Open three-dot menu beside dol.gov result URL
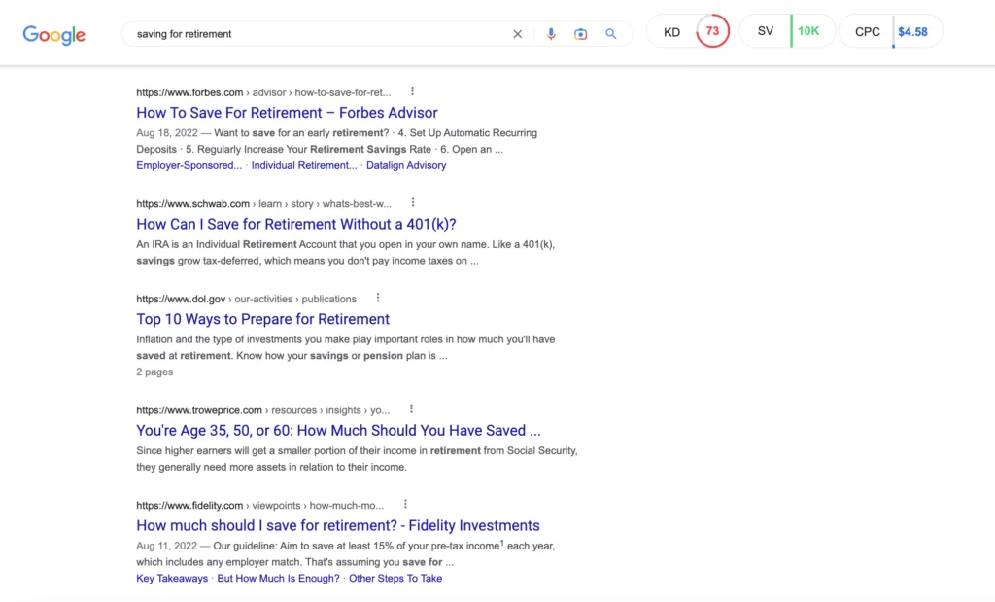This screenshot has height=602, width=995. (378, 298)
